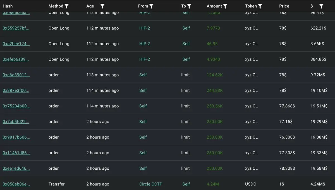Open transaction hash 0x387e3f00
This screenshot has height=190, width=335.
point(16,91)
